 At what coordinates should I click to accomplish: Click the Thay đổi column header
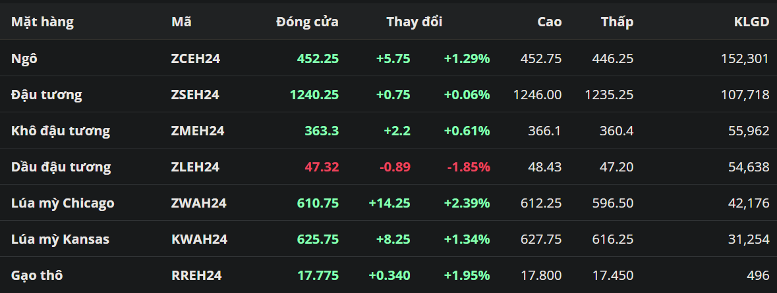[x=414, y=22]
